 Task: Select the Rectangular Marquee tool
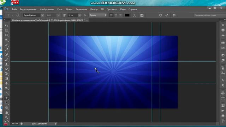pos(6,31)
